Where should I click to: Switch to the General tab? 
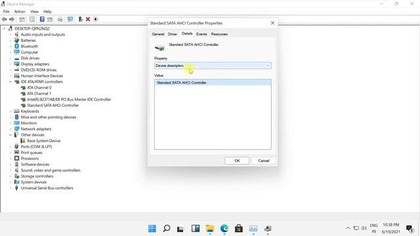click(x=158, y=34)
